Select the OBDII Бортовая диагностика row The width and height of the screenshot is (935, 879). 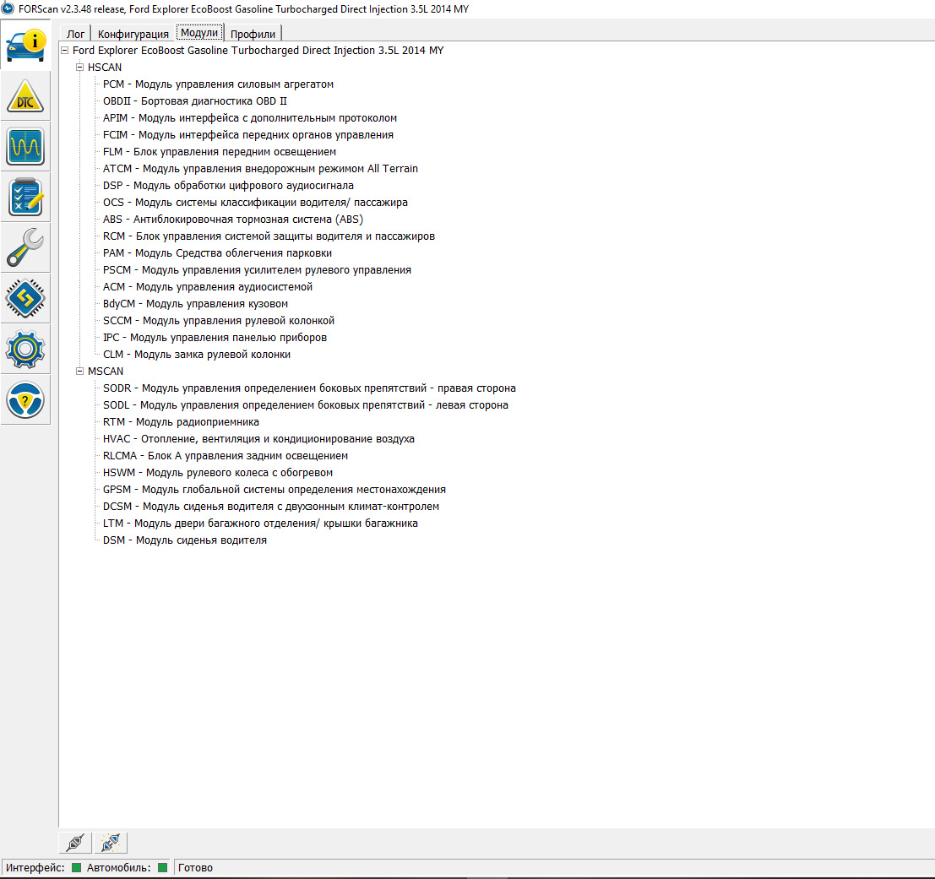point(195,101)
